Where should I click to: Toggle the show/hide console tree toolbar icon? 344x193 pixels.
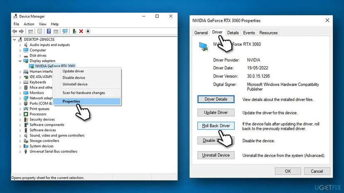tap(30, 31)
